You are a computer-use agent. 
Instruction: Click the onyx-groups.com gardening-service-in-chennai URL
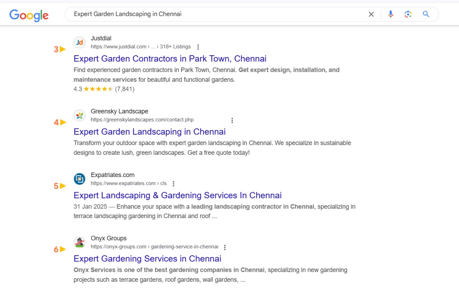tap(154, 247)
